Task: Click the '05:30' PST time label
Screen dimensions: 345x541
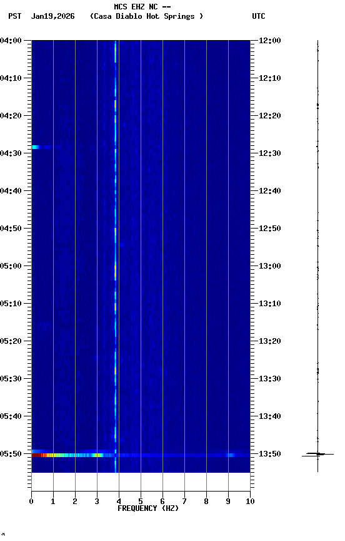Action: tap(11, 379)
